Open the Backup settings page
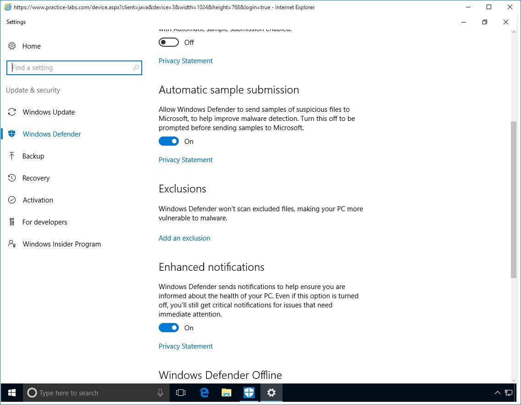The width and height of the screenshot is (521, 405). click(x=33, y=156)
